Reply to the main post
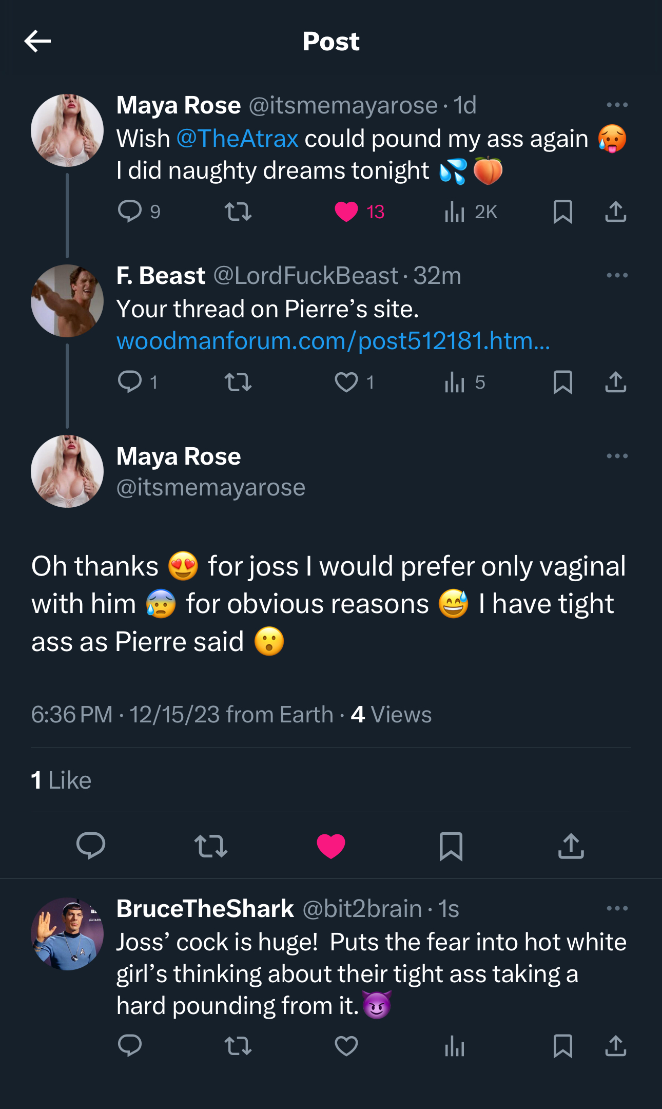This screenshot has width=662, height=1109. point(91,846)
